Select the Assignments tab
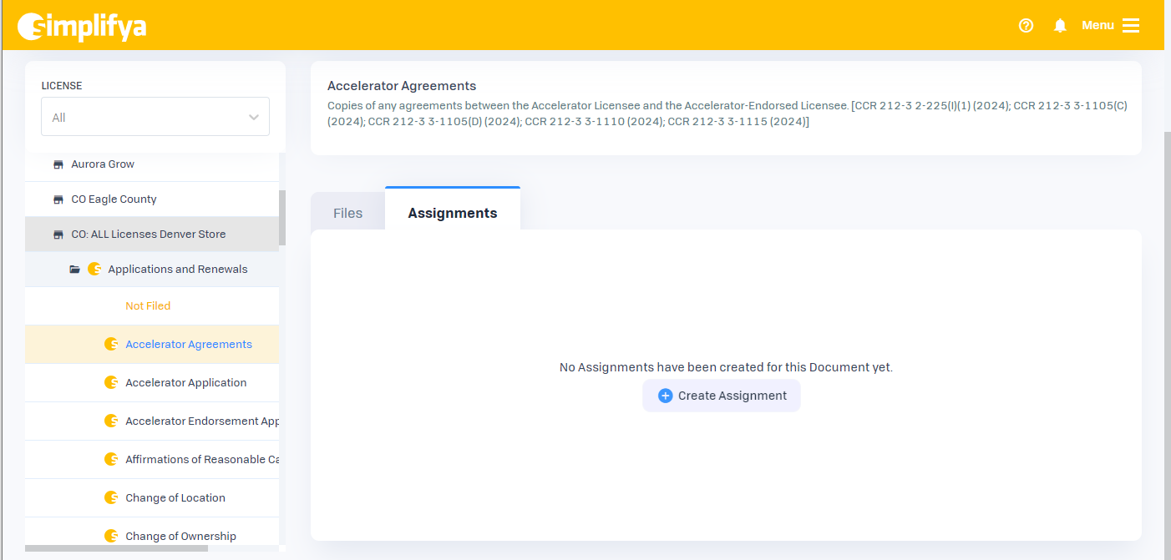 coord(452,213)
